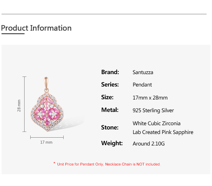Click the Around 2.10G weight value
This screenshot has height=186, width=212.
click(149, 144)
